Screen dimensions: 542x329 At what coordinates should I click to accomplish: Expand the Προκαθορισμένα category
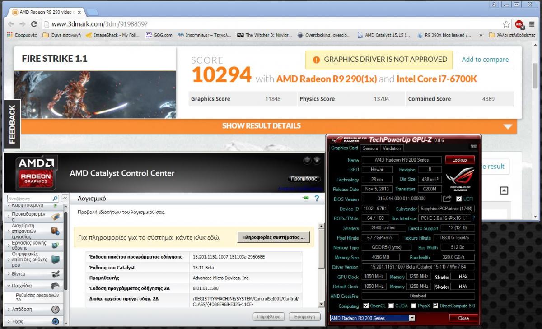click(9, 218)
